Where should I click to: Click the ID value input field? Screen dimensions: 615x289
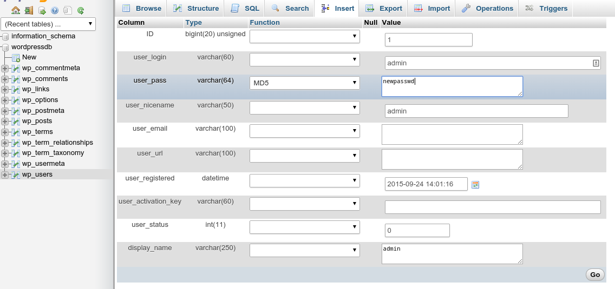tap(429, 40)
